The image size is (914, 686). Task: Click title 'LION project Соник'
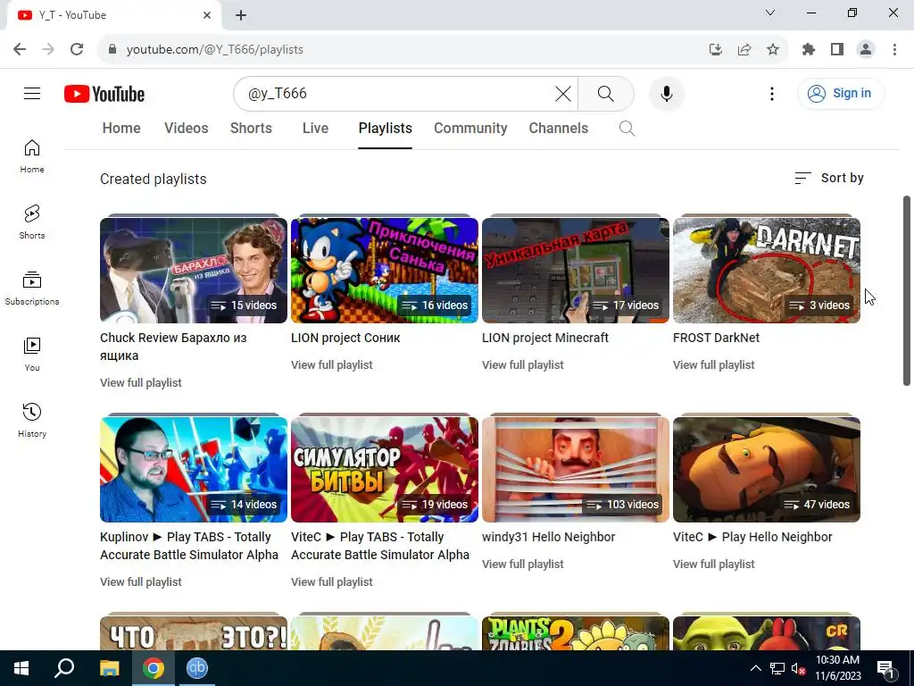(x=345, y=338)
